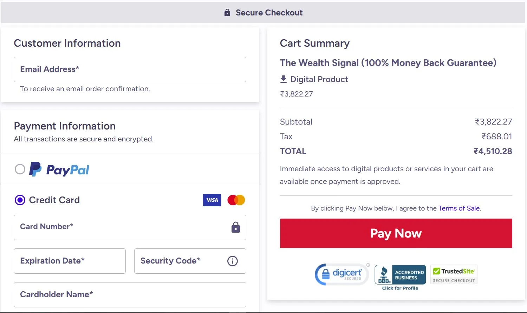Click the PayPal logo
Viewport: 527px width, 313px height.
click(59, 169)
